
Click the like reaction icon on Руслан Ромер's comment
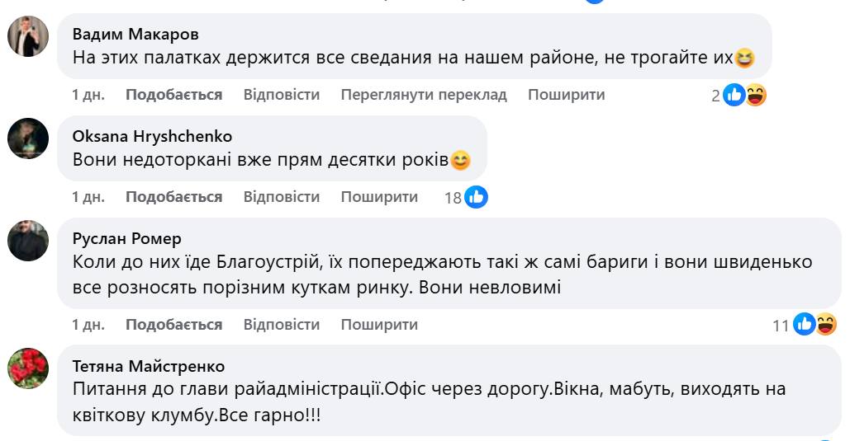pyautogui.click(x=805, y=325)
